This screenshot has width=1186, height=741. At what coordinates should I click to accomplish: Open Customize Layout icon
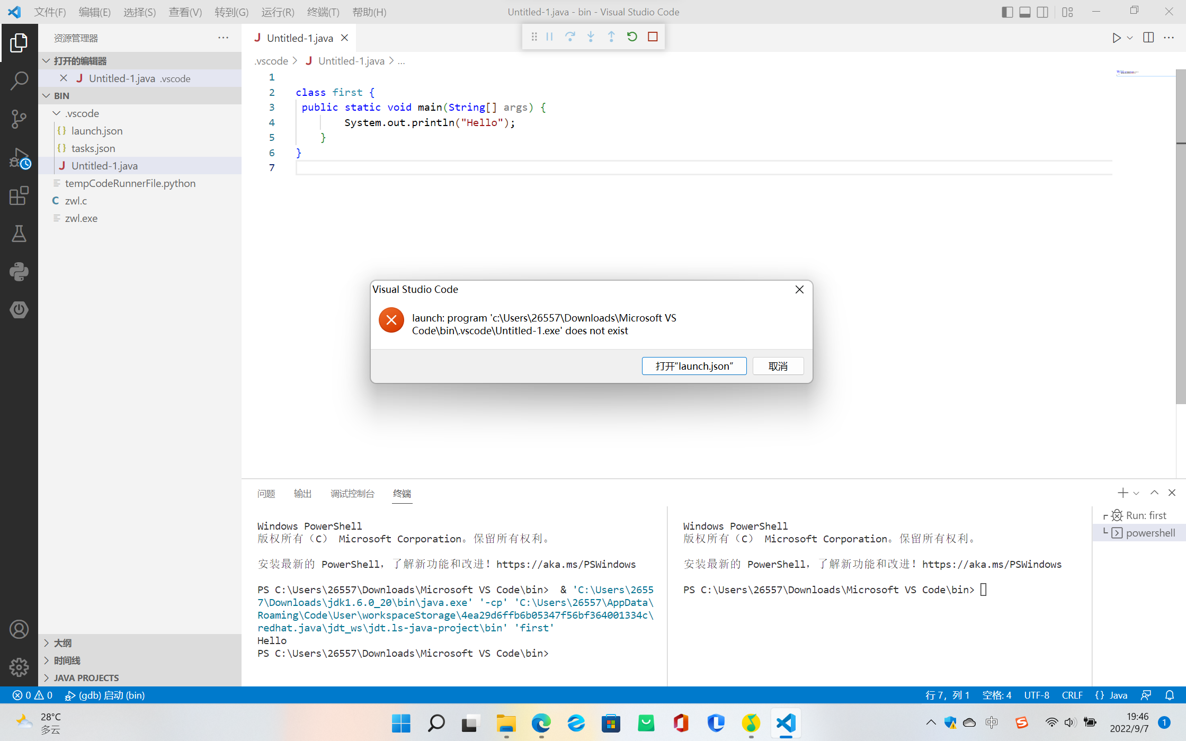[1067, 12]
